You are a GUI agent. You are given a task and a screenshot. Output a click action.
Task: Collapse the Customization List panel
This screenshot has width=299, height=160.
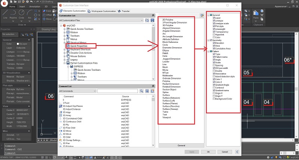[x=153, y=15]
